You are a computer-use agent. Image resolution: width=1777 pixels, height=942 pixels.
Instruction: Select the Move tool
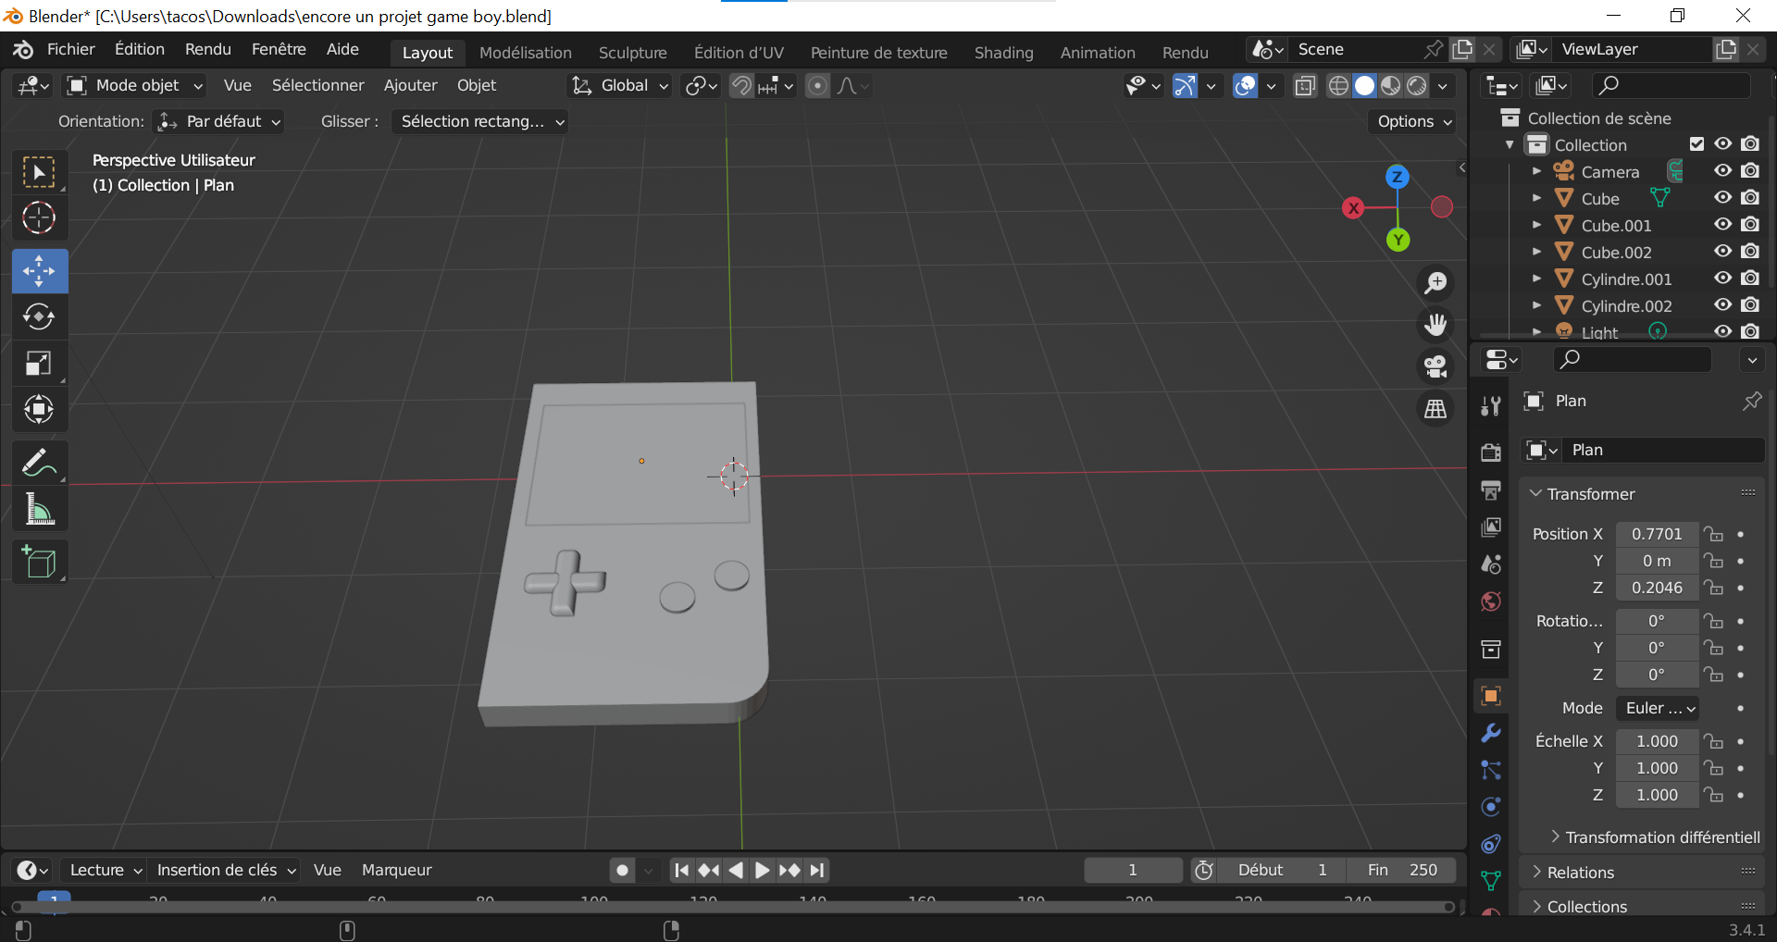point(39,270)
